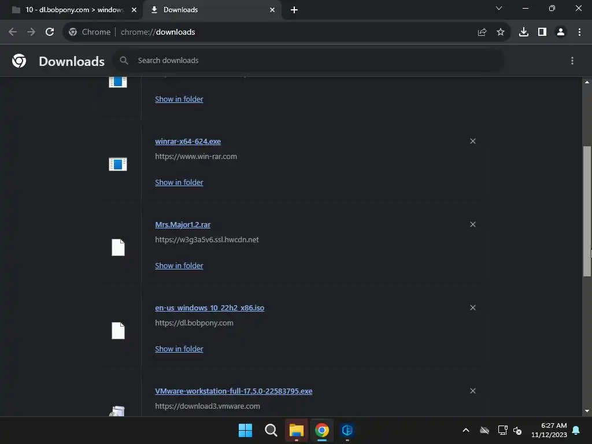Click the browser forward arrow
The width and height of the screenshot is (592, 444).
click(31, 32)
